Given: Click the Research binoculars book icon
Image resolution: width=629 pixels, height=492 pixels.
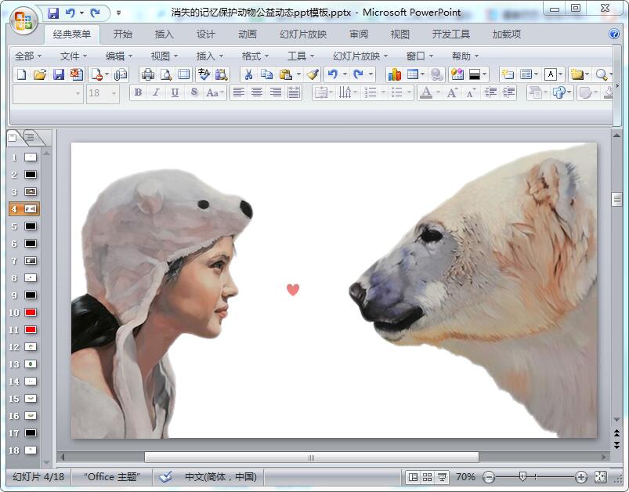Looking at the screenshot, I should [222, 74].
